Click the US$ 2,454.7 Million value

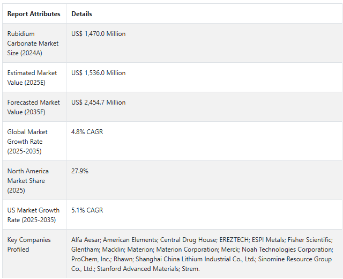99,102
